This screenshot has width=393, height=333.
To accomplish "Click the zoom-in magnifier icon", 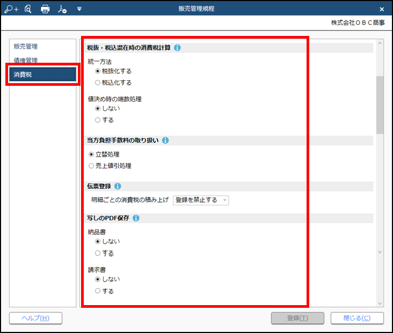I will point(11,9).
